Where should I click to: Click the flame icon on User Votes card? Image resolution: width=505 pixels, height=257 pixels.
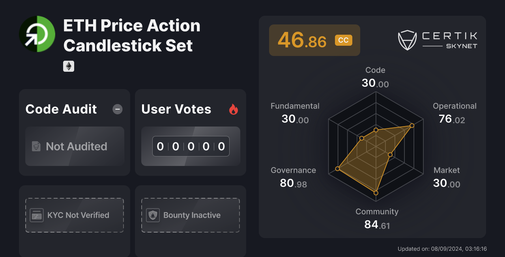click(234, 110)
